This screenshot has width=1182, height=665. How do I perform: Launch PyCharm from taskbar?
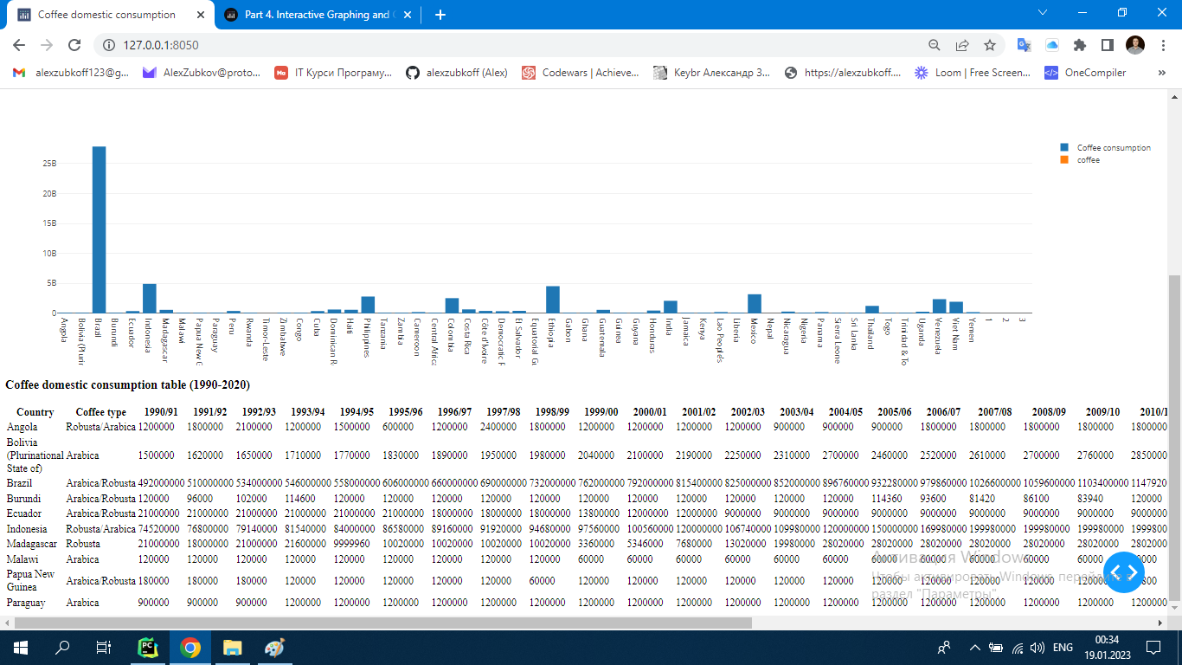pos(148,647)
